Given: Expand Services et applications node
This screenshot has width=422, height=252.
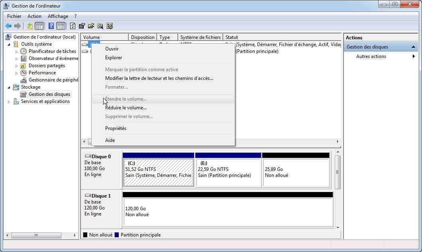Looking at the screenshot, I should (x=9, y=102).
